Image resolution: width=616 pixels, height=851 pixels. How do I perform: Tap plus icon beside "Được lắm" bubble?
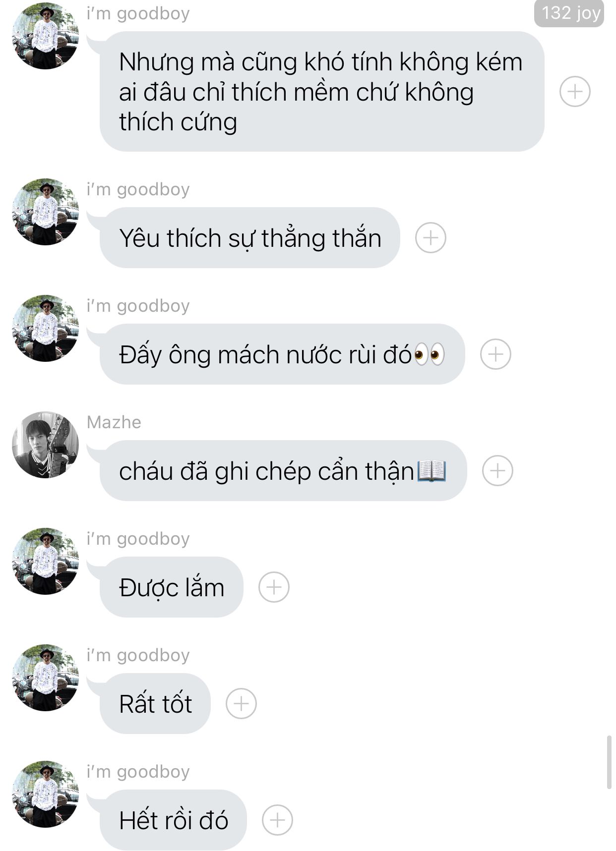tap(274, 587)
